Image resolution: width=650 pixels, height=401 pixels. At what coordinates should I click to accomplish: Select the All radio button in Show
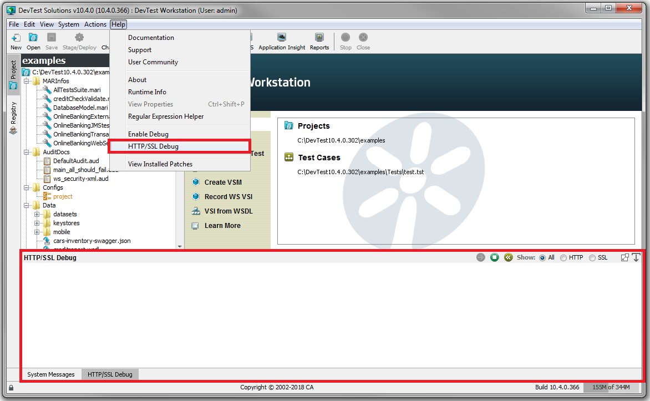pos(542,258)
